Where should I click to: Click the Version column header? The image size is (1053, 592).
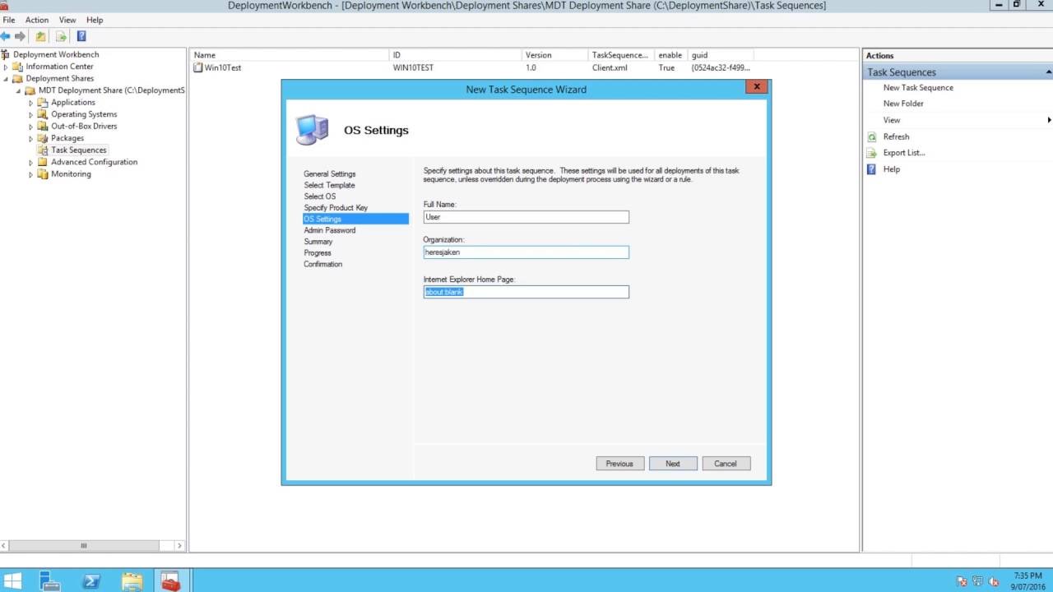555,55
